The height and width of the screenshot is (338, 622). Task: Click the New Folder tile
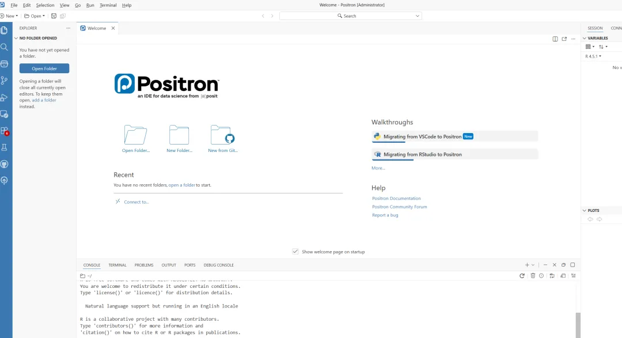click(x=179, y=139)
